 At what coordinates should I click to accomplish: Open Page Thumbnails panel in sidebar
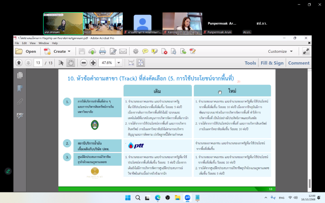pyautogui.click(x=19, y=75)
